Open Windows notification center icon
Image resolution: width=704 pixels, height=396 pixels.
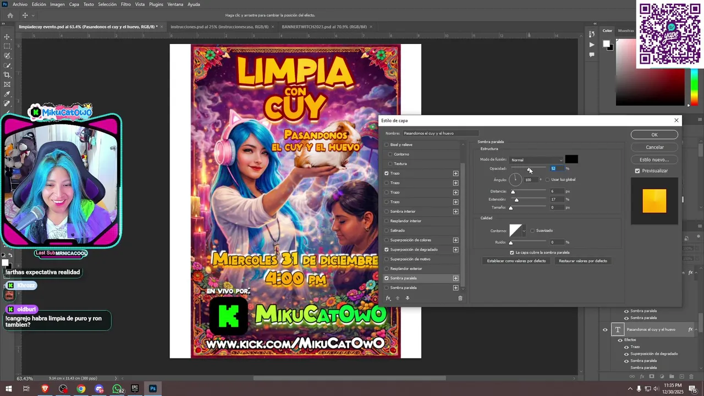(692, 388)
